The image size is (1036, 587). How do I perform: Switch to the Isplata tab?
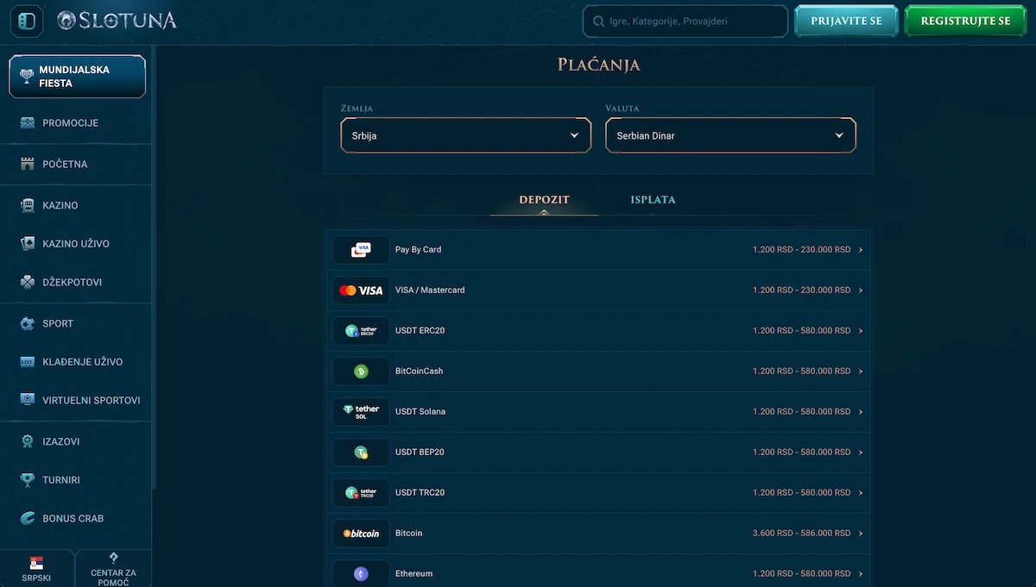(x=653, y=200)
